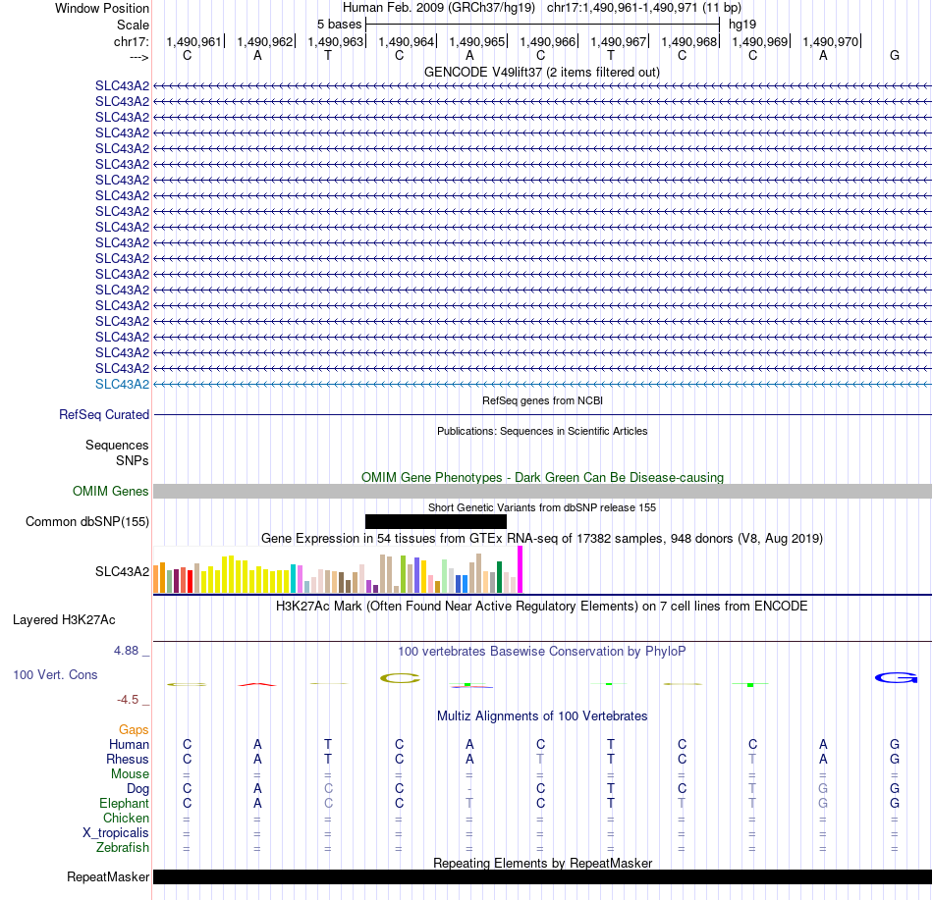Click '100 vertebrates Basewise Conservation by PhyloP' title
This screenshot has width=933, height=900.
click(x=542, y=651)
